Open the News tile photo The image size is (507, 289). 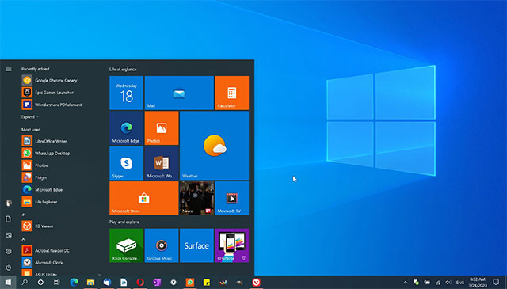click(196, 198)
